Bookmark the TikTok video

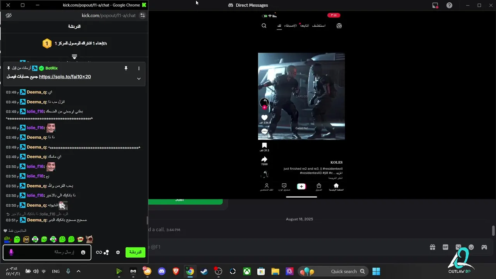(264, 145)
